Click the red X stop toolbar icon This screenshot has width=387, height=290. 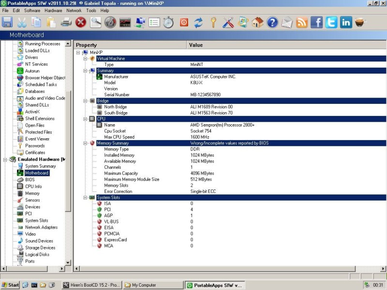pos(81,22)
